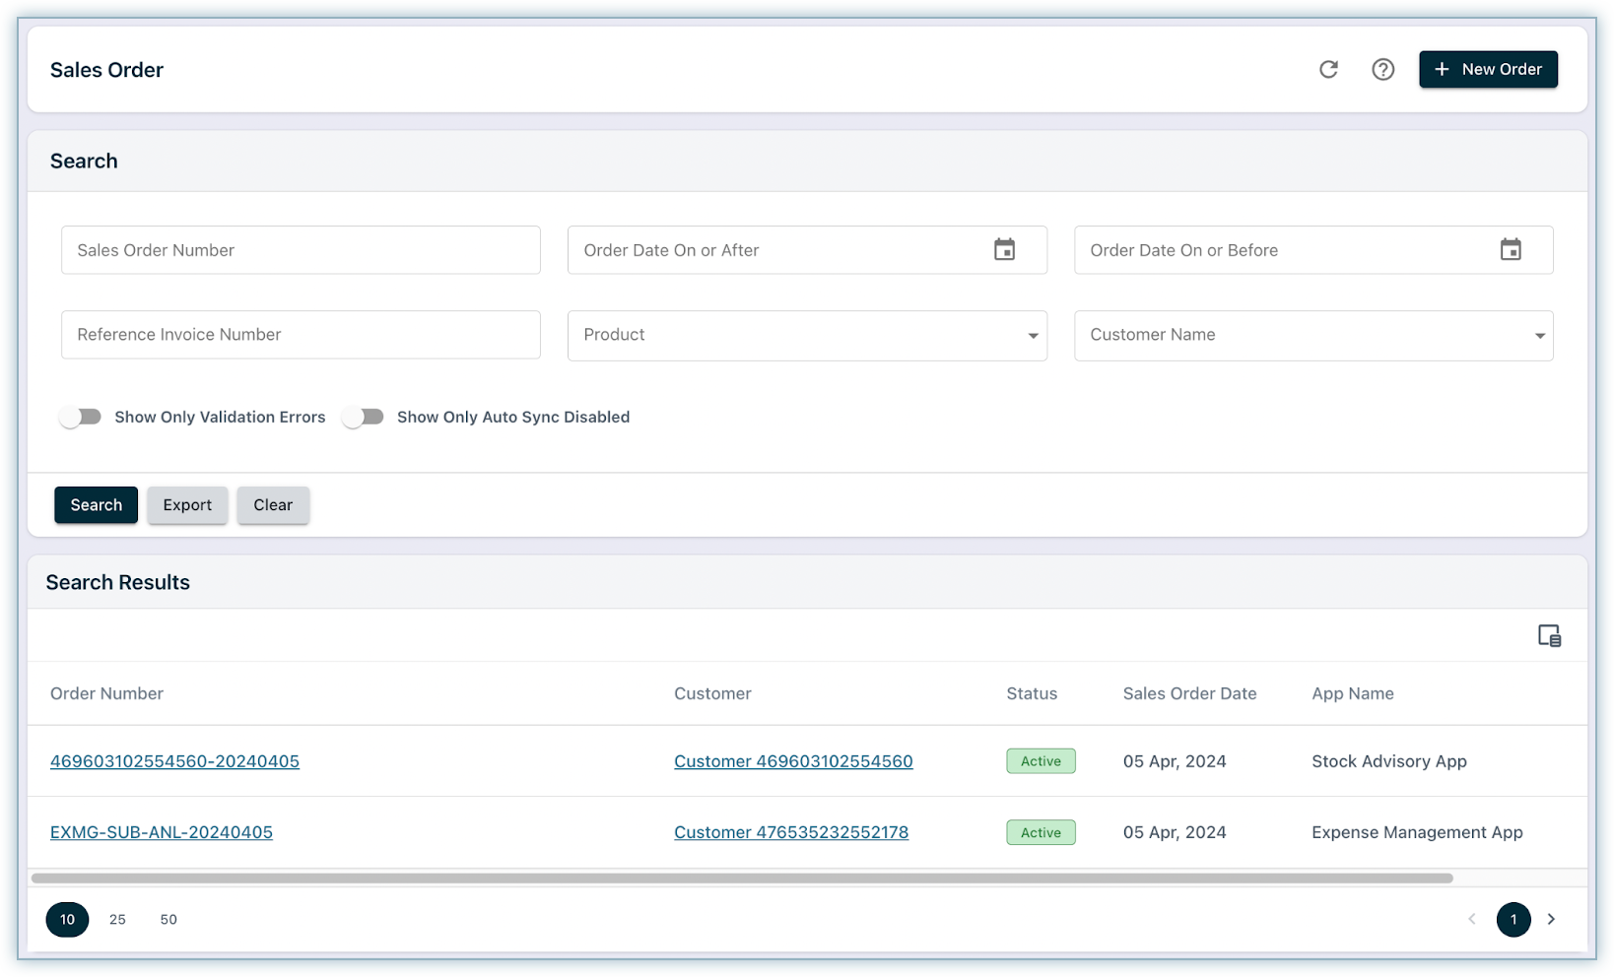Image resolution: width=1614 pixels, height=977 pixels.
Task: Open calendar for Order Date On or After
Action: tap(1004, 250)
